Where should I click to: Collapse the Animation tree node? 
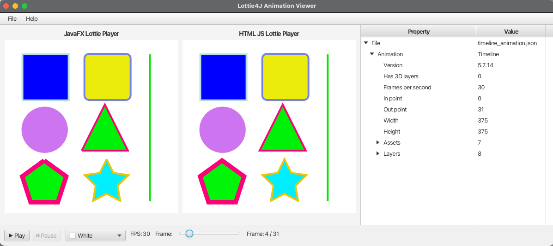[x=372, y=54]
